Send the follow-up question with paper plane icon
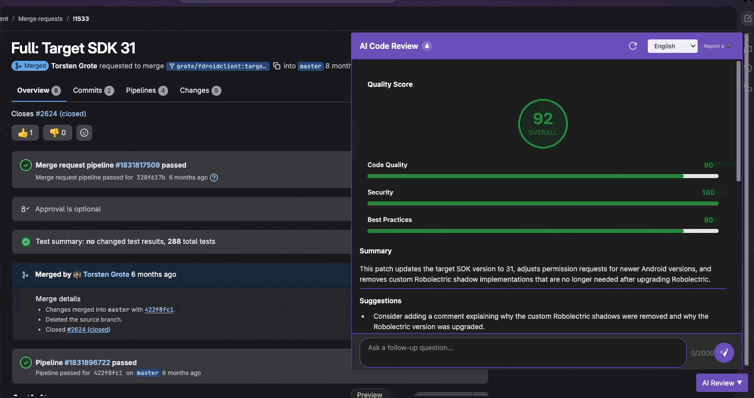The height and width of the screenshot is (398, 754). point(724,352)
